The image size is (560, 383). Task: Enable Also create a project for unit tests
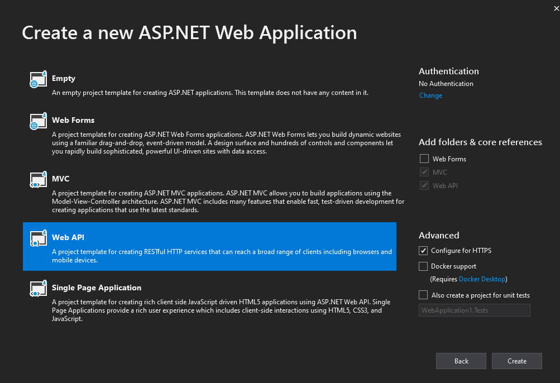(x=423, y=295)
